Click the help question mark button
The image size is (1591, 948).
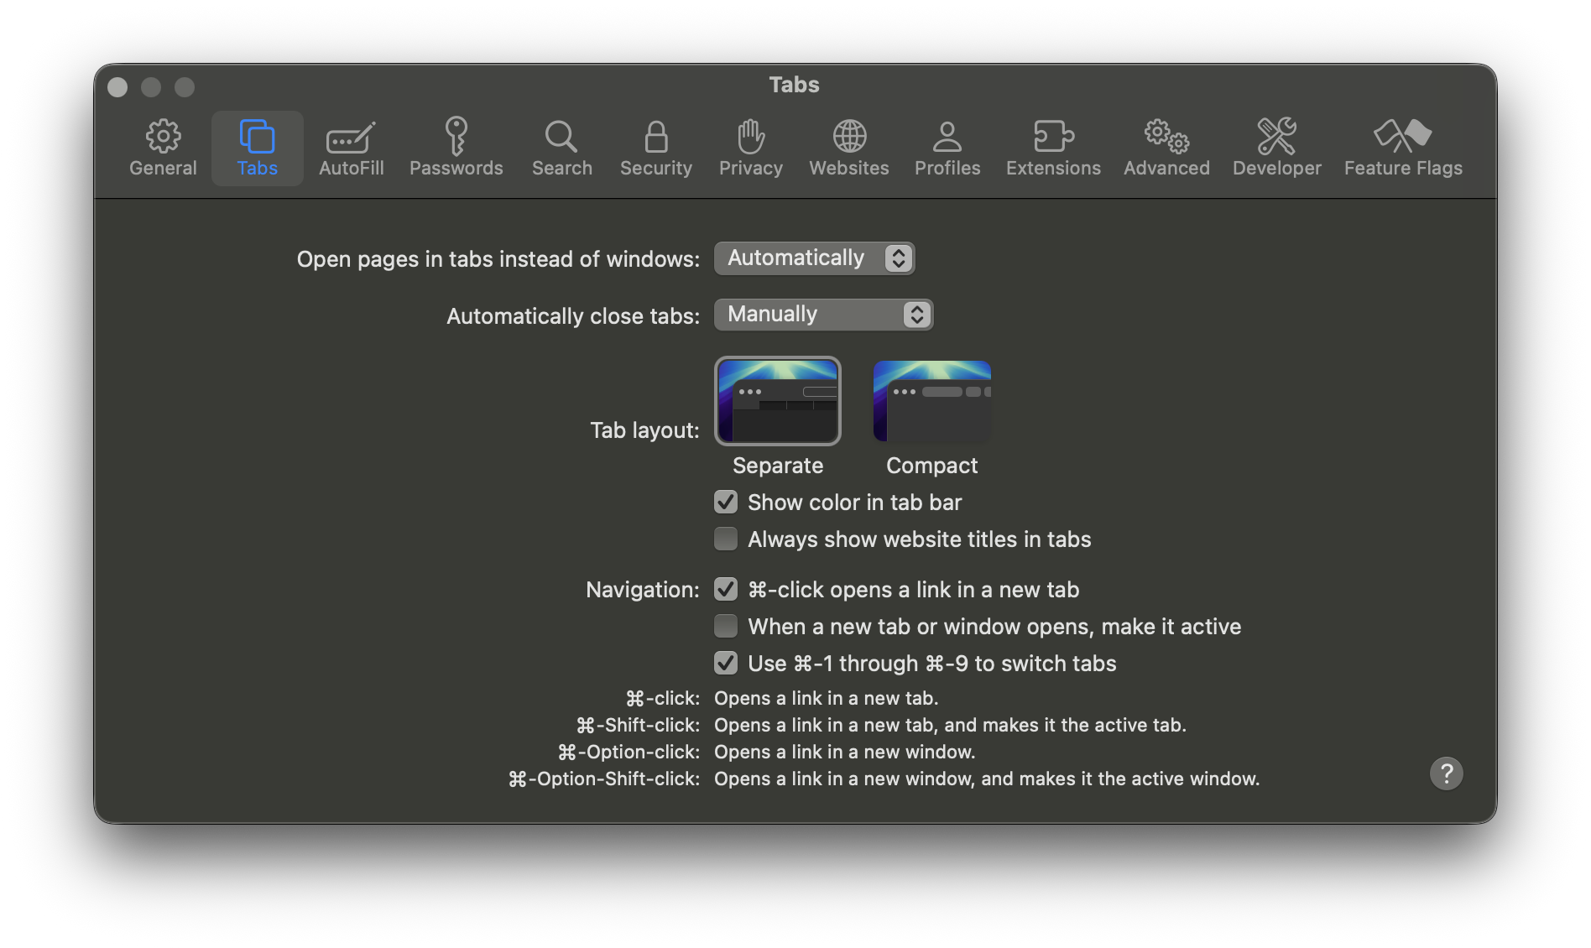[x=1447, y=773]
